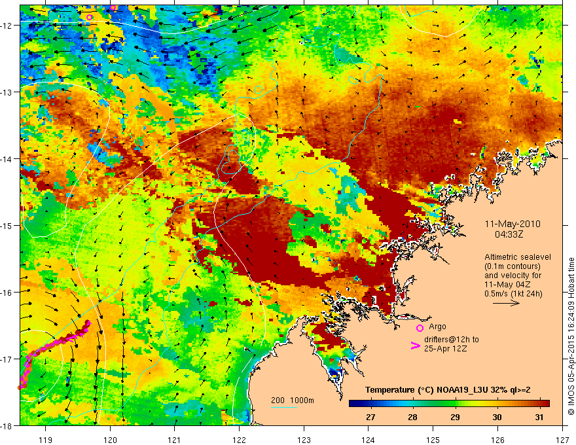This screenshot has height=445, width=576.
Task: Click the 'and velocity for' caption line
Action: [x=513, y=276]
